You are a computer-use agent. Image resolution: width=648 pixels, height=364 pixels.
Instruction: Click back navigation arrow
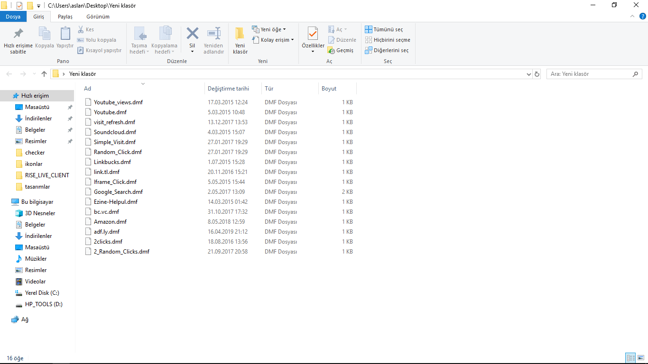[9, 74]
